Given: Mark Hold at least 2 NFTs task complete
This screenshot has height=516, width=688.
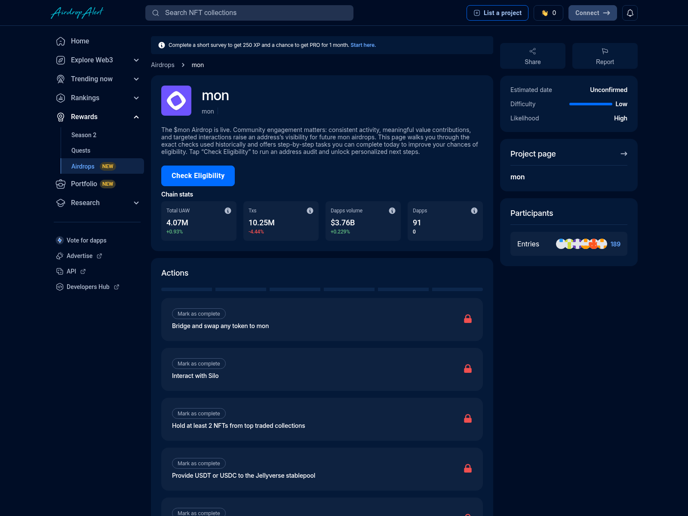Looking at the screenshot, I should (x=198, y=413).
